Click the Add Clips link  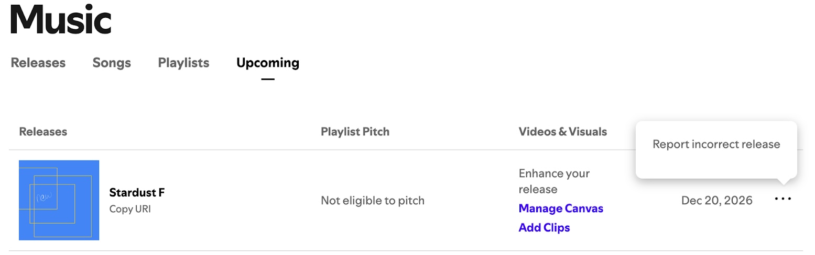coord(544,228)
